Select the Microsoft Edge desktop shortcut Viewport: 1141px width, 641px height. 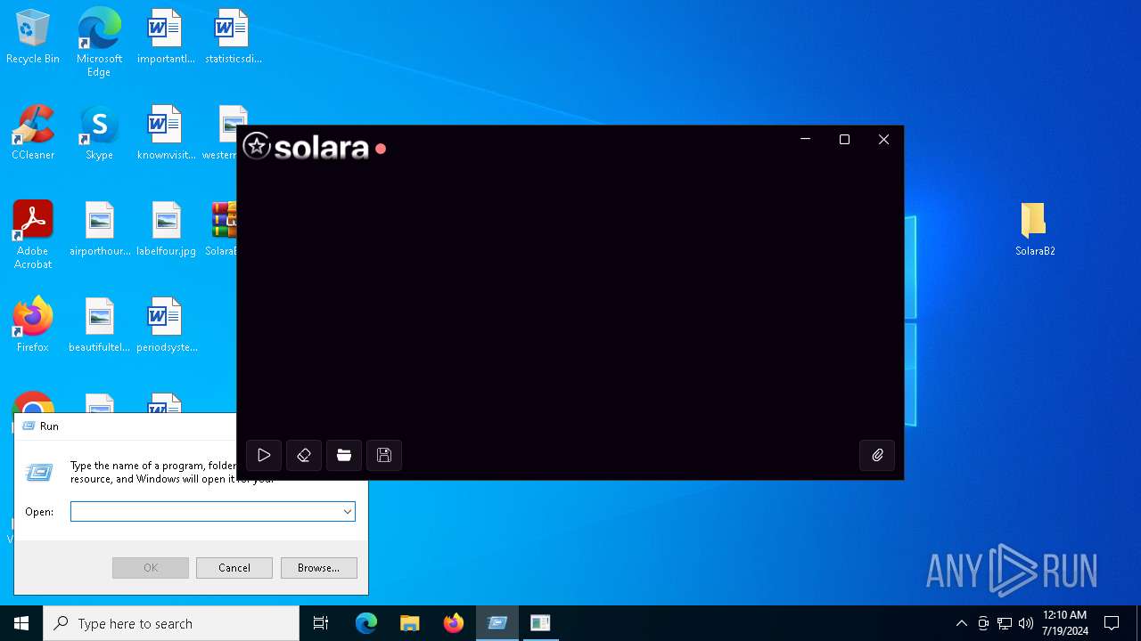tap(99, 43)
